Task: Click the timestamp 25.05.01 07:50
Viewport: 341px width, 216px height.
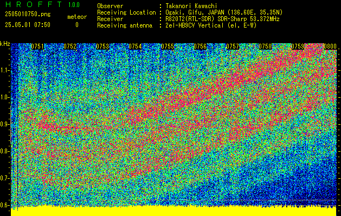Action: click(28, 25)
